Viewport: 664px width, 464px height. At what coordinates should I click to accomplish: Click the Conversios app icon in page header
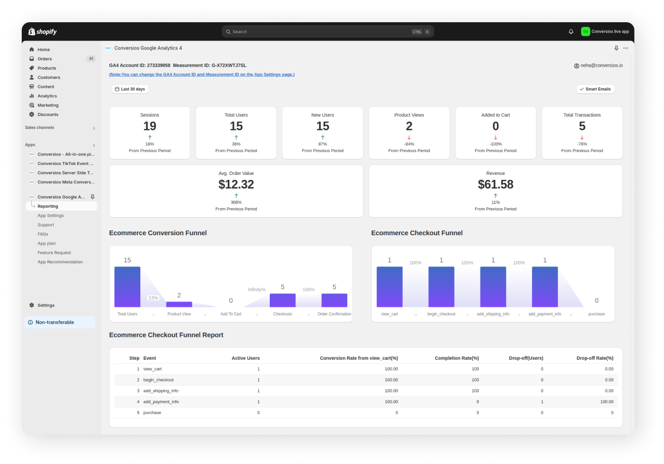click(108, 48)
